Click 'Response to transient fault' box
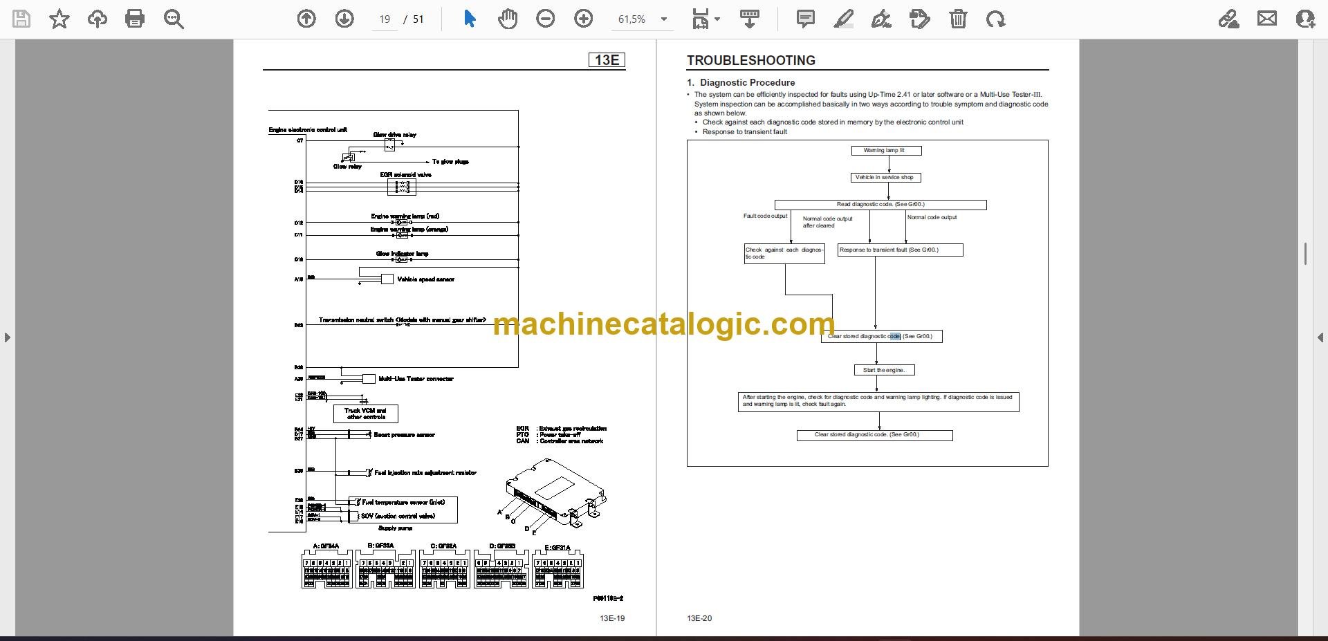Image resolution: width=1328 pixels, height=641 pixels. click(x=900, y=250)
